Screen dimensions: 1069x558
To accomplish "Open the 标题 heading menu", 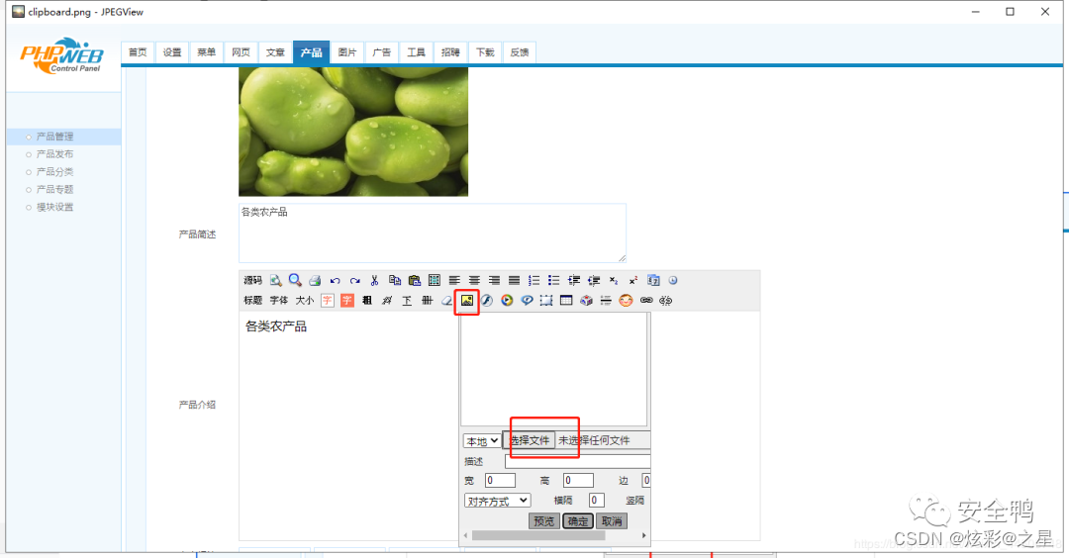I will pyautogui.click(x=253, y=301).
